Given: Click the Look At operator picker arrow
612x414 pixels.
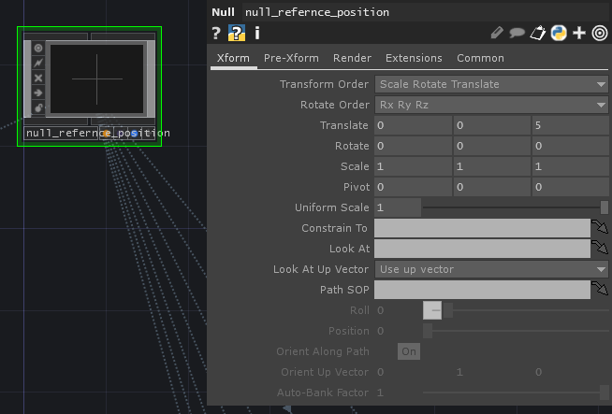Looking at the screenshot, I should (x=599, y=249).
